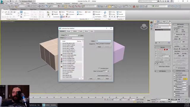Expand the Soft Selection rollout
190x107 pixels.
pyautogui.click(x=162, y=71)
